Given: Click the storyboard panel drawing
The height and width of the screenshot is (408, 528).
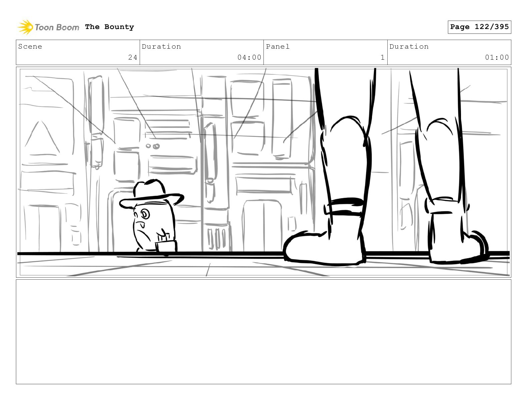Looking at the screenshot, I should pyautogui.click(x=264, y=172).
